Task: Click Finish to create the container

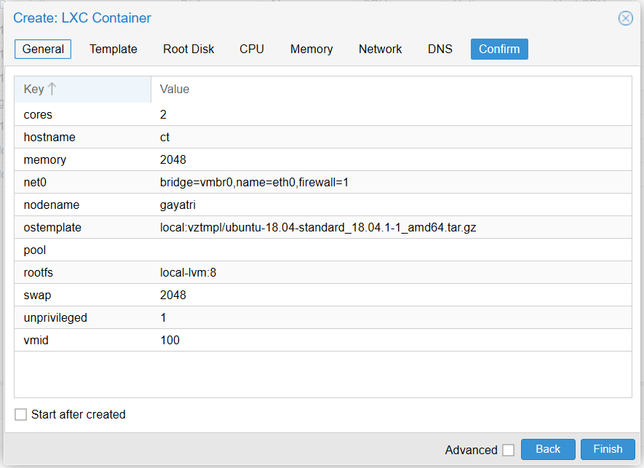Action: [608, 449]
